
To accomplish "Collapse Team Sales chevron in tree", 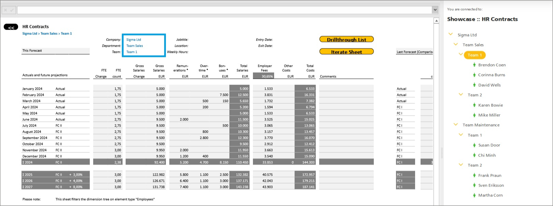I will click(x=456, y=44).
